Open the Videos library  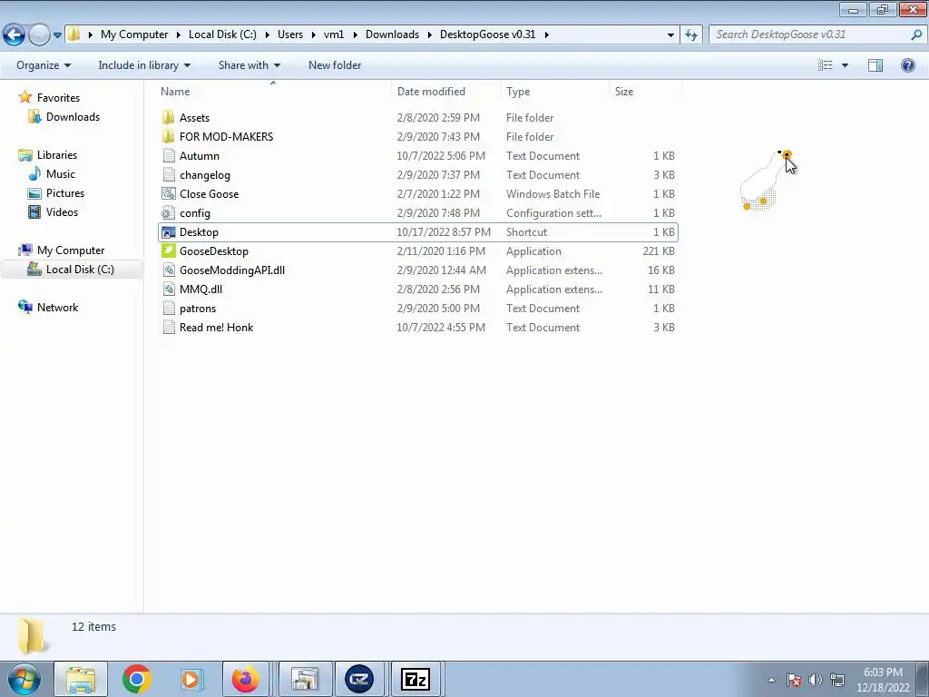pos(63,212)
